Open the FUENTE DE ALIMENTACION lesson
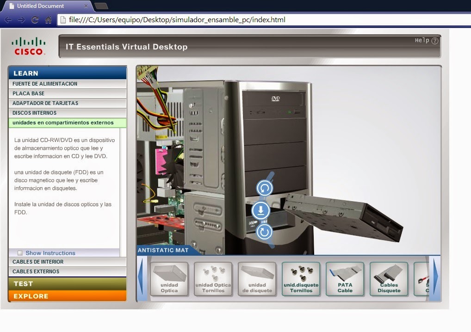 coord(68,83)
